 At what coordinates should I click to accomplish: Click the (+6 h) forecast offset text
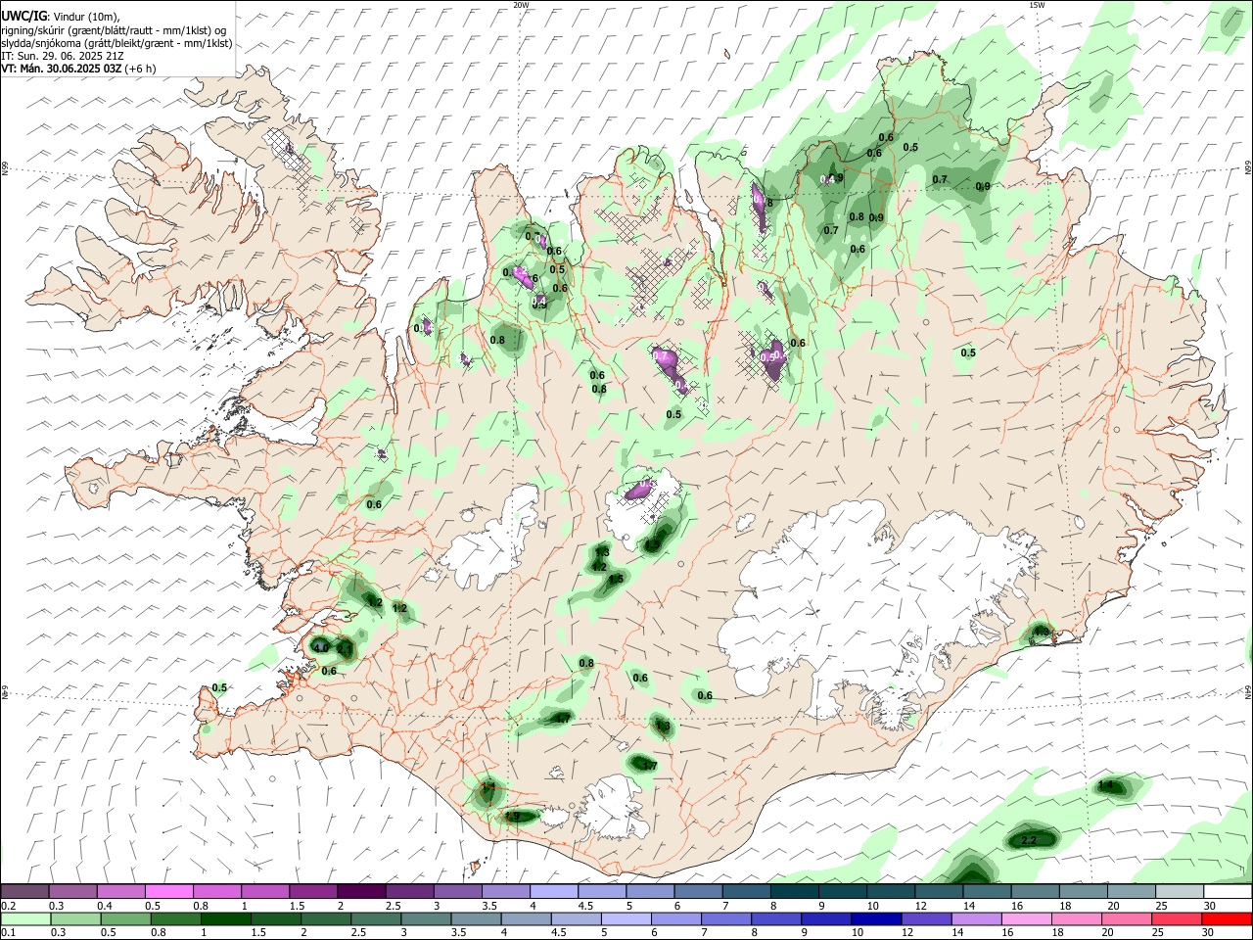pos(140,70)
